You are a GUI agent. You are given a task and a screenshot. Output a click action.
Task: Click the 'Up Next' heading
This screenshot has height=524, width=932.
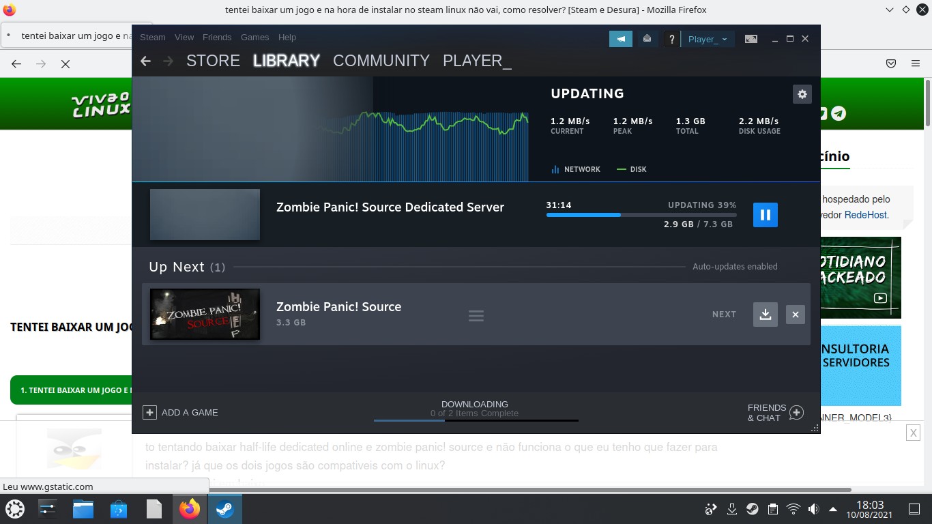pyautogui.click(x=177, y=267)
